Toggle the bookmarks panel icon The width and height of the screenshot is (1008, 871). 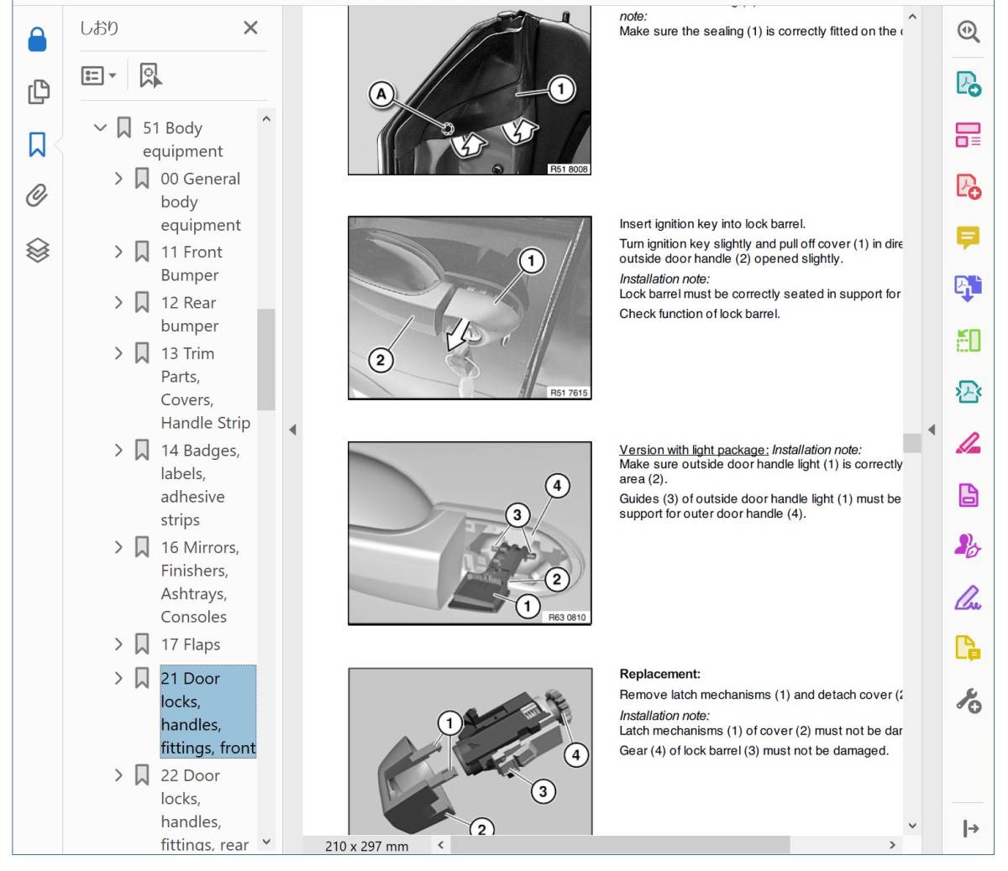coord(37,143)
